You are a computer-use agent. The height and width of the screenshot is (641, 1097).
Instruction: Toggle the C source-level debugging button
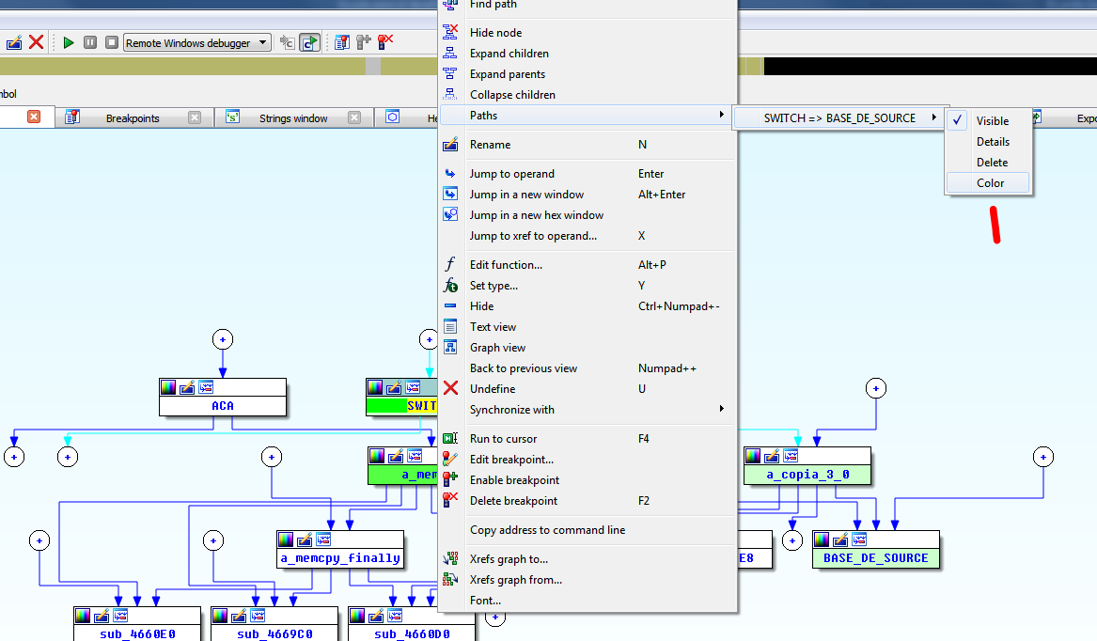[x=309, y=42]
